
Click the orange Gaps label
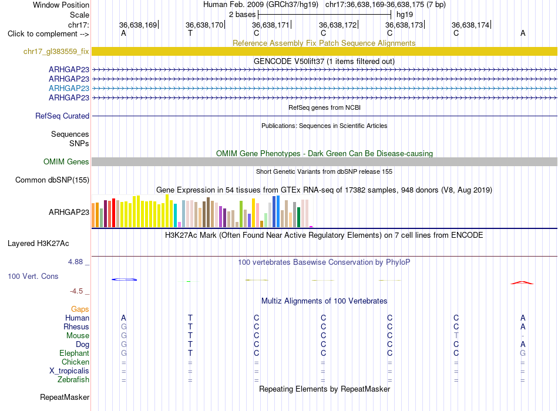pyautogui.click(x=80, y=309)
